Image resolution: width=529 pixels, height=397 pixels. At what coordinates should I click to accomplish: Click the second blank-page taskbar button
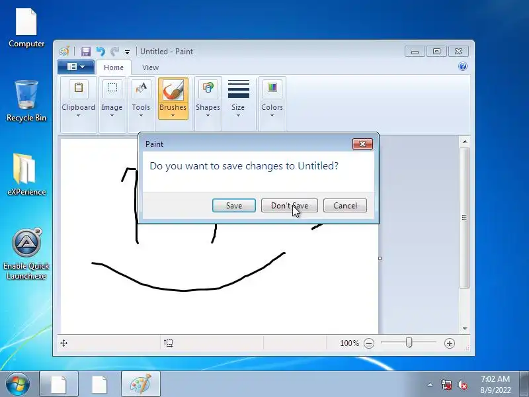(x=100, y=384)
